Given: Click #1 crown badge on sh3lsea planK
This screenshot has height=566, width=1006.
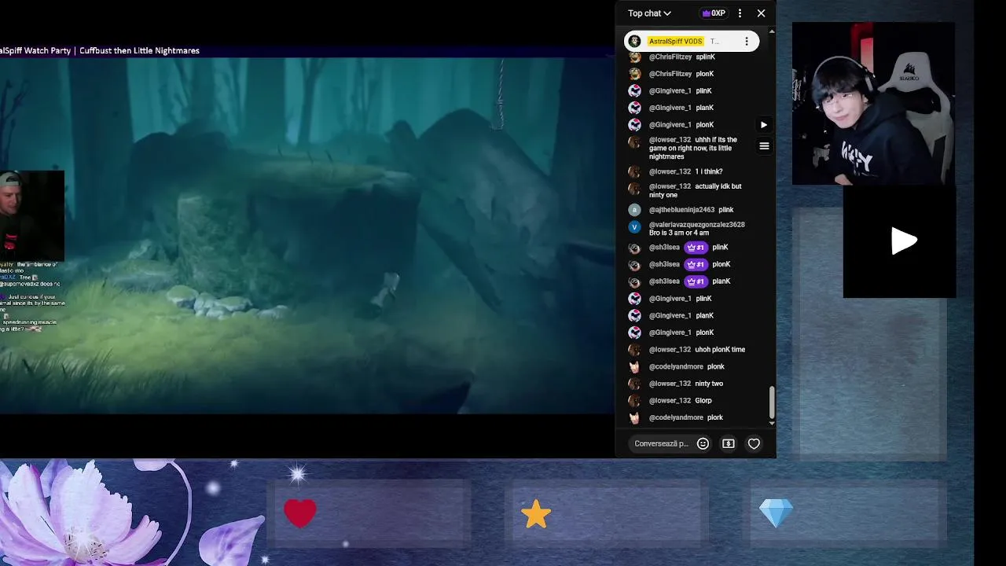Looking at the screenshot, I should 696,281.
